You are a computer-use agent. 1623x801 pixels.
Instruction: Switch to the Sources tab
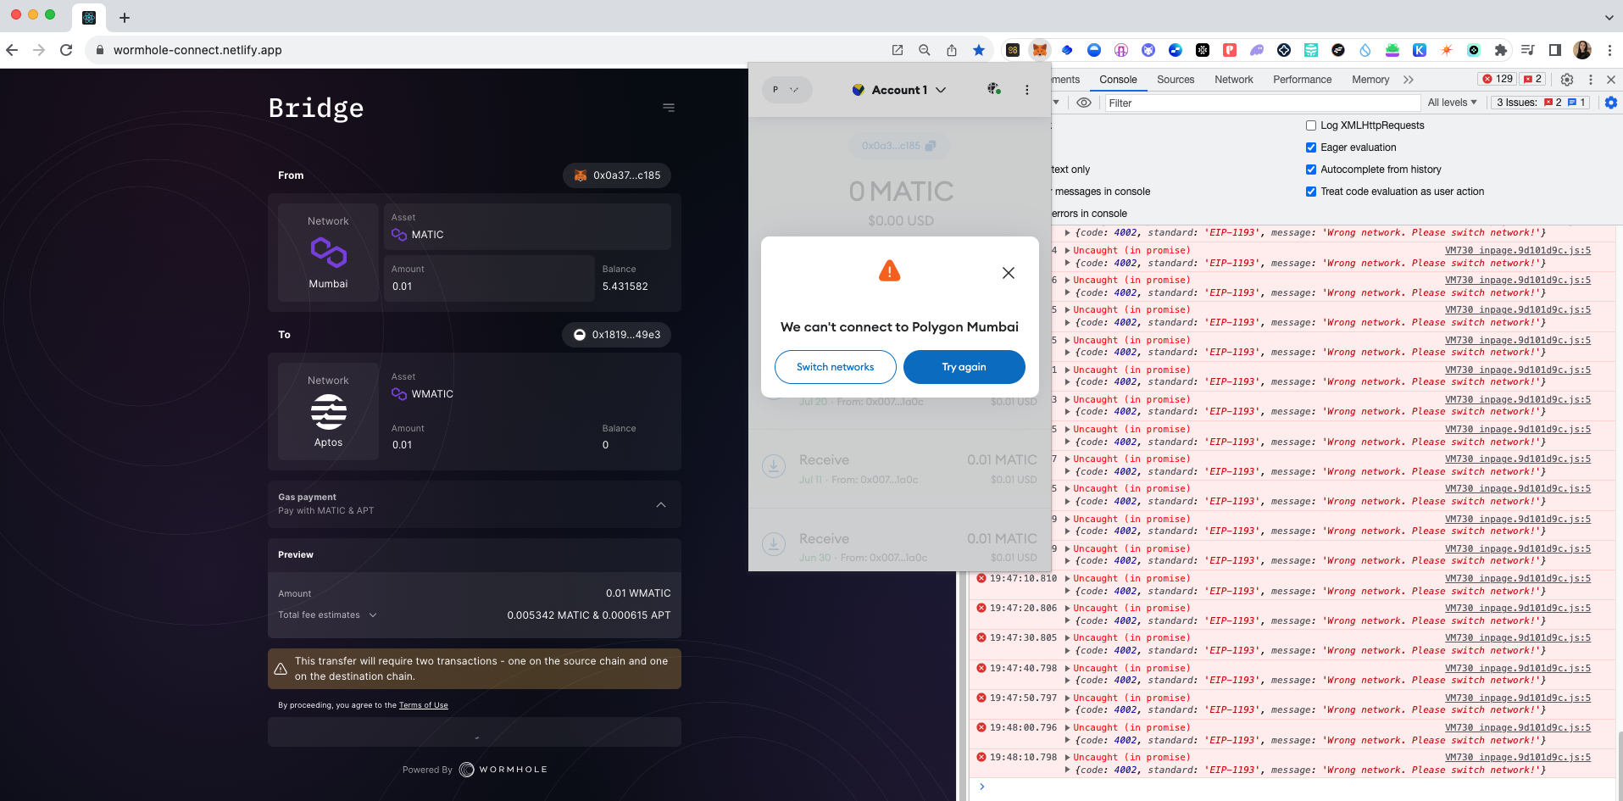coord(1175,79)
